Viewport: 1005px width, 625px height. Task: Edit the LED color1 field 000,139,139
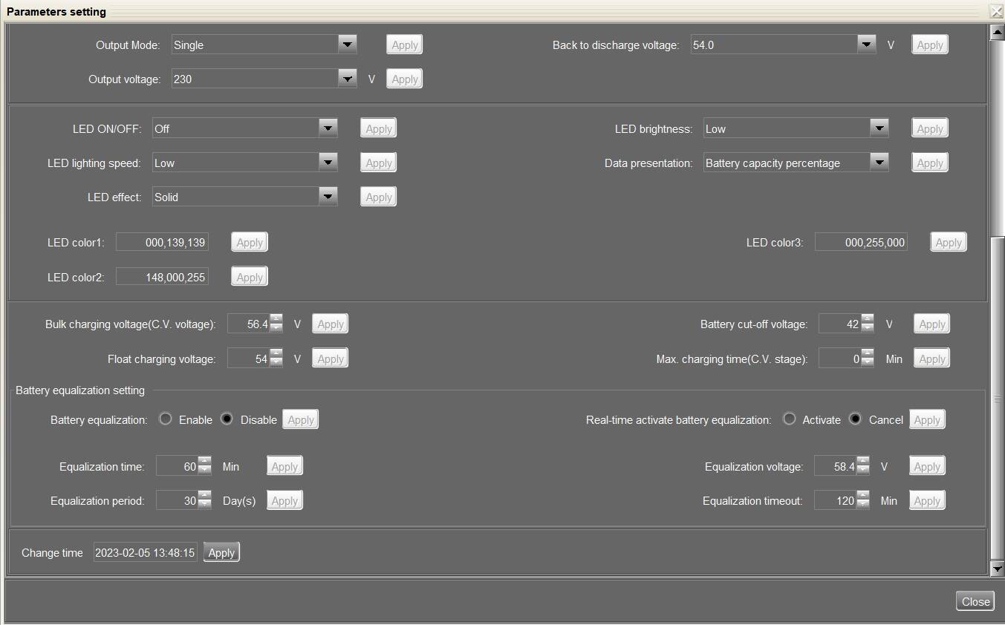[162, 242]
